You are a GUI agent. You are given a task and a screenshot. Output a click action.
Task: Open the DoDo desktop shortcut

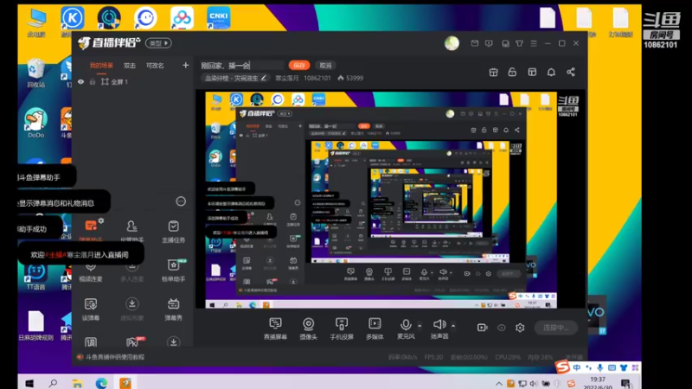coord(35,122)
